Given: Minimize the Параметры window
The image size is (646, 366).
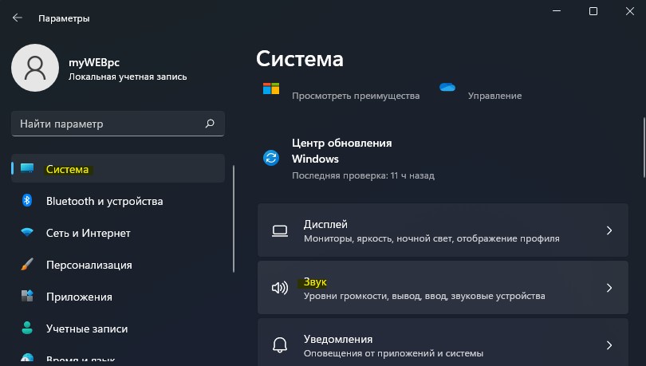Looking at the screenshot, I should (557, 11).
